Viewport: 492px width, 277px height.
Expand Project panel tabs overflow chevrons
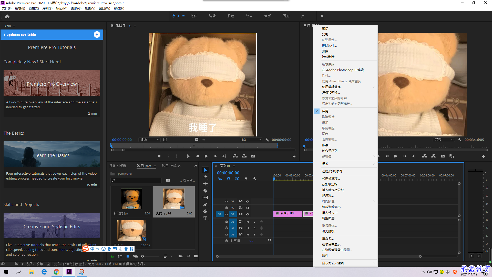point(196,166)
